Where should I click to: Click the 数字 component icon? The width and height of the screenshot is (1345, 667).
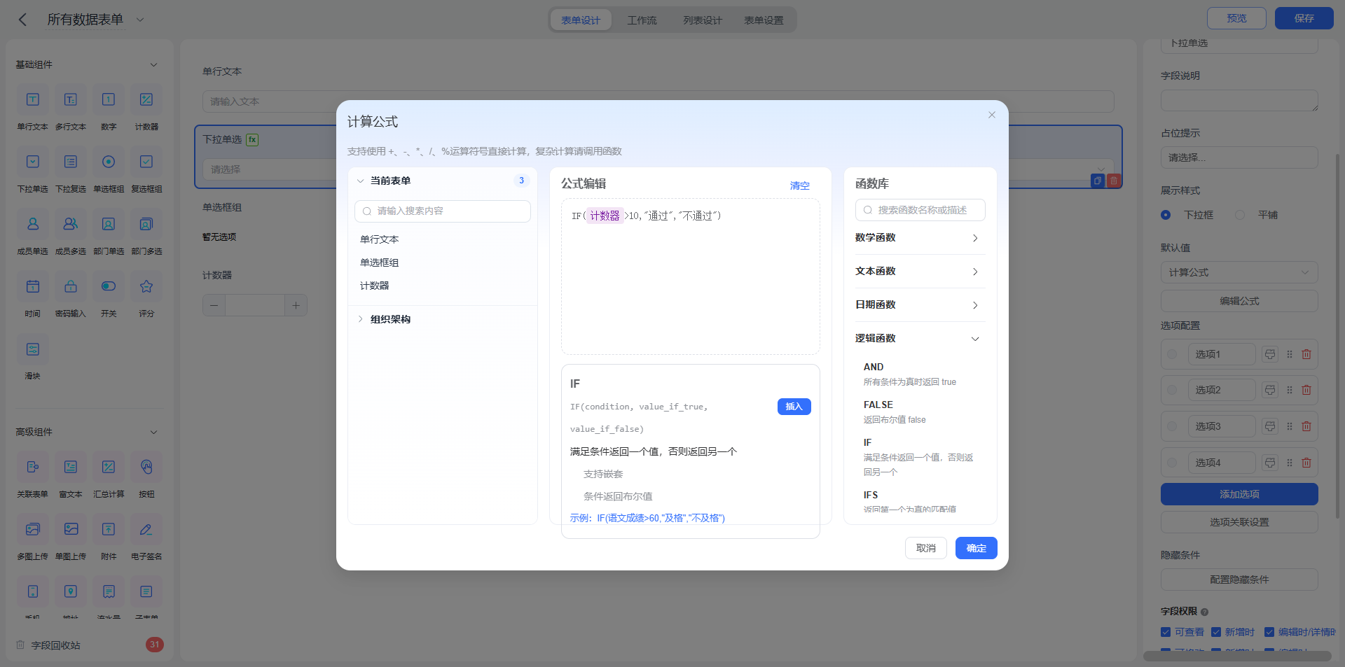(109, 99)
